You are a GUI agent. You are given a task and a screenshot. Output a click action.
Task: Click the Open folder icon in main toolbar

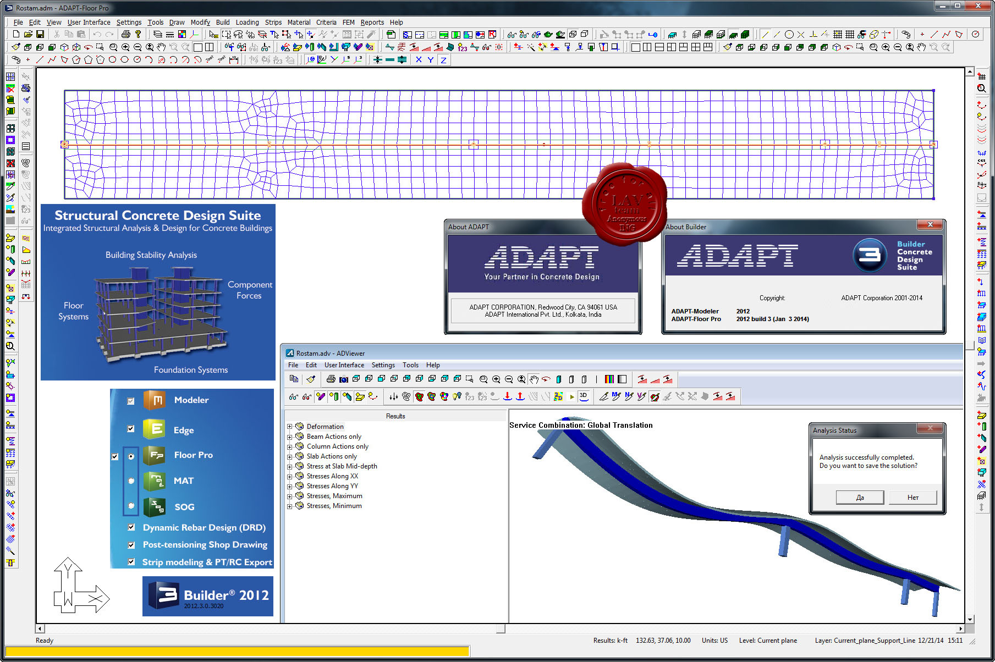[x=28, y=34]
